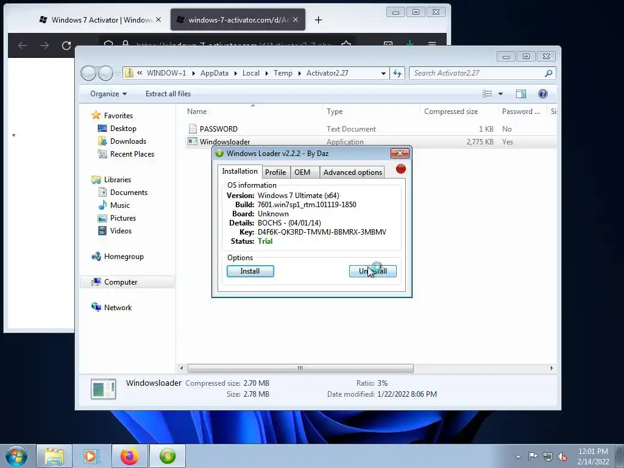This screenshot has width=624, height=468.
Task: Open Firefox from the taskbar
Action: click(130, 456)
